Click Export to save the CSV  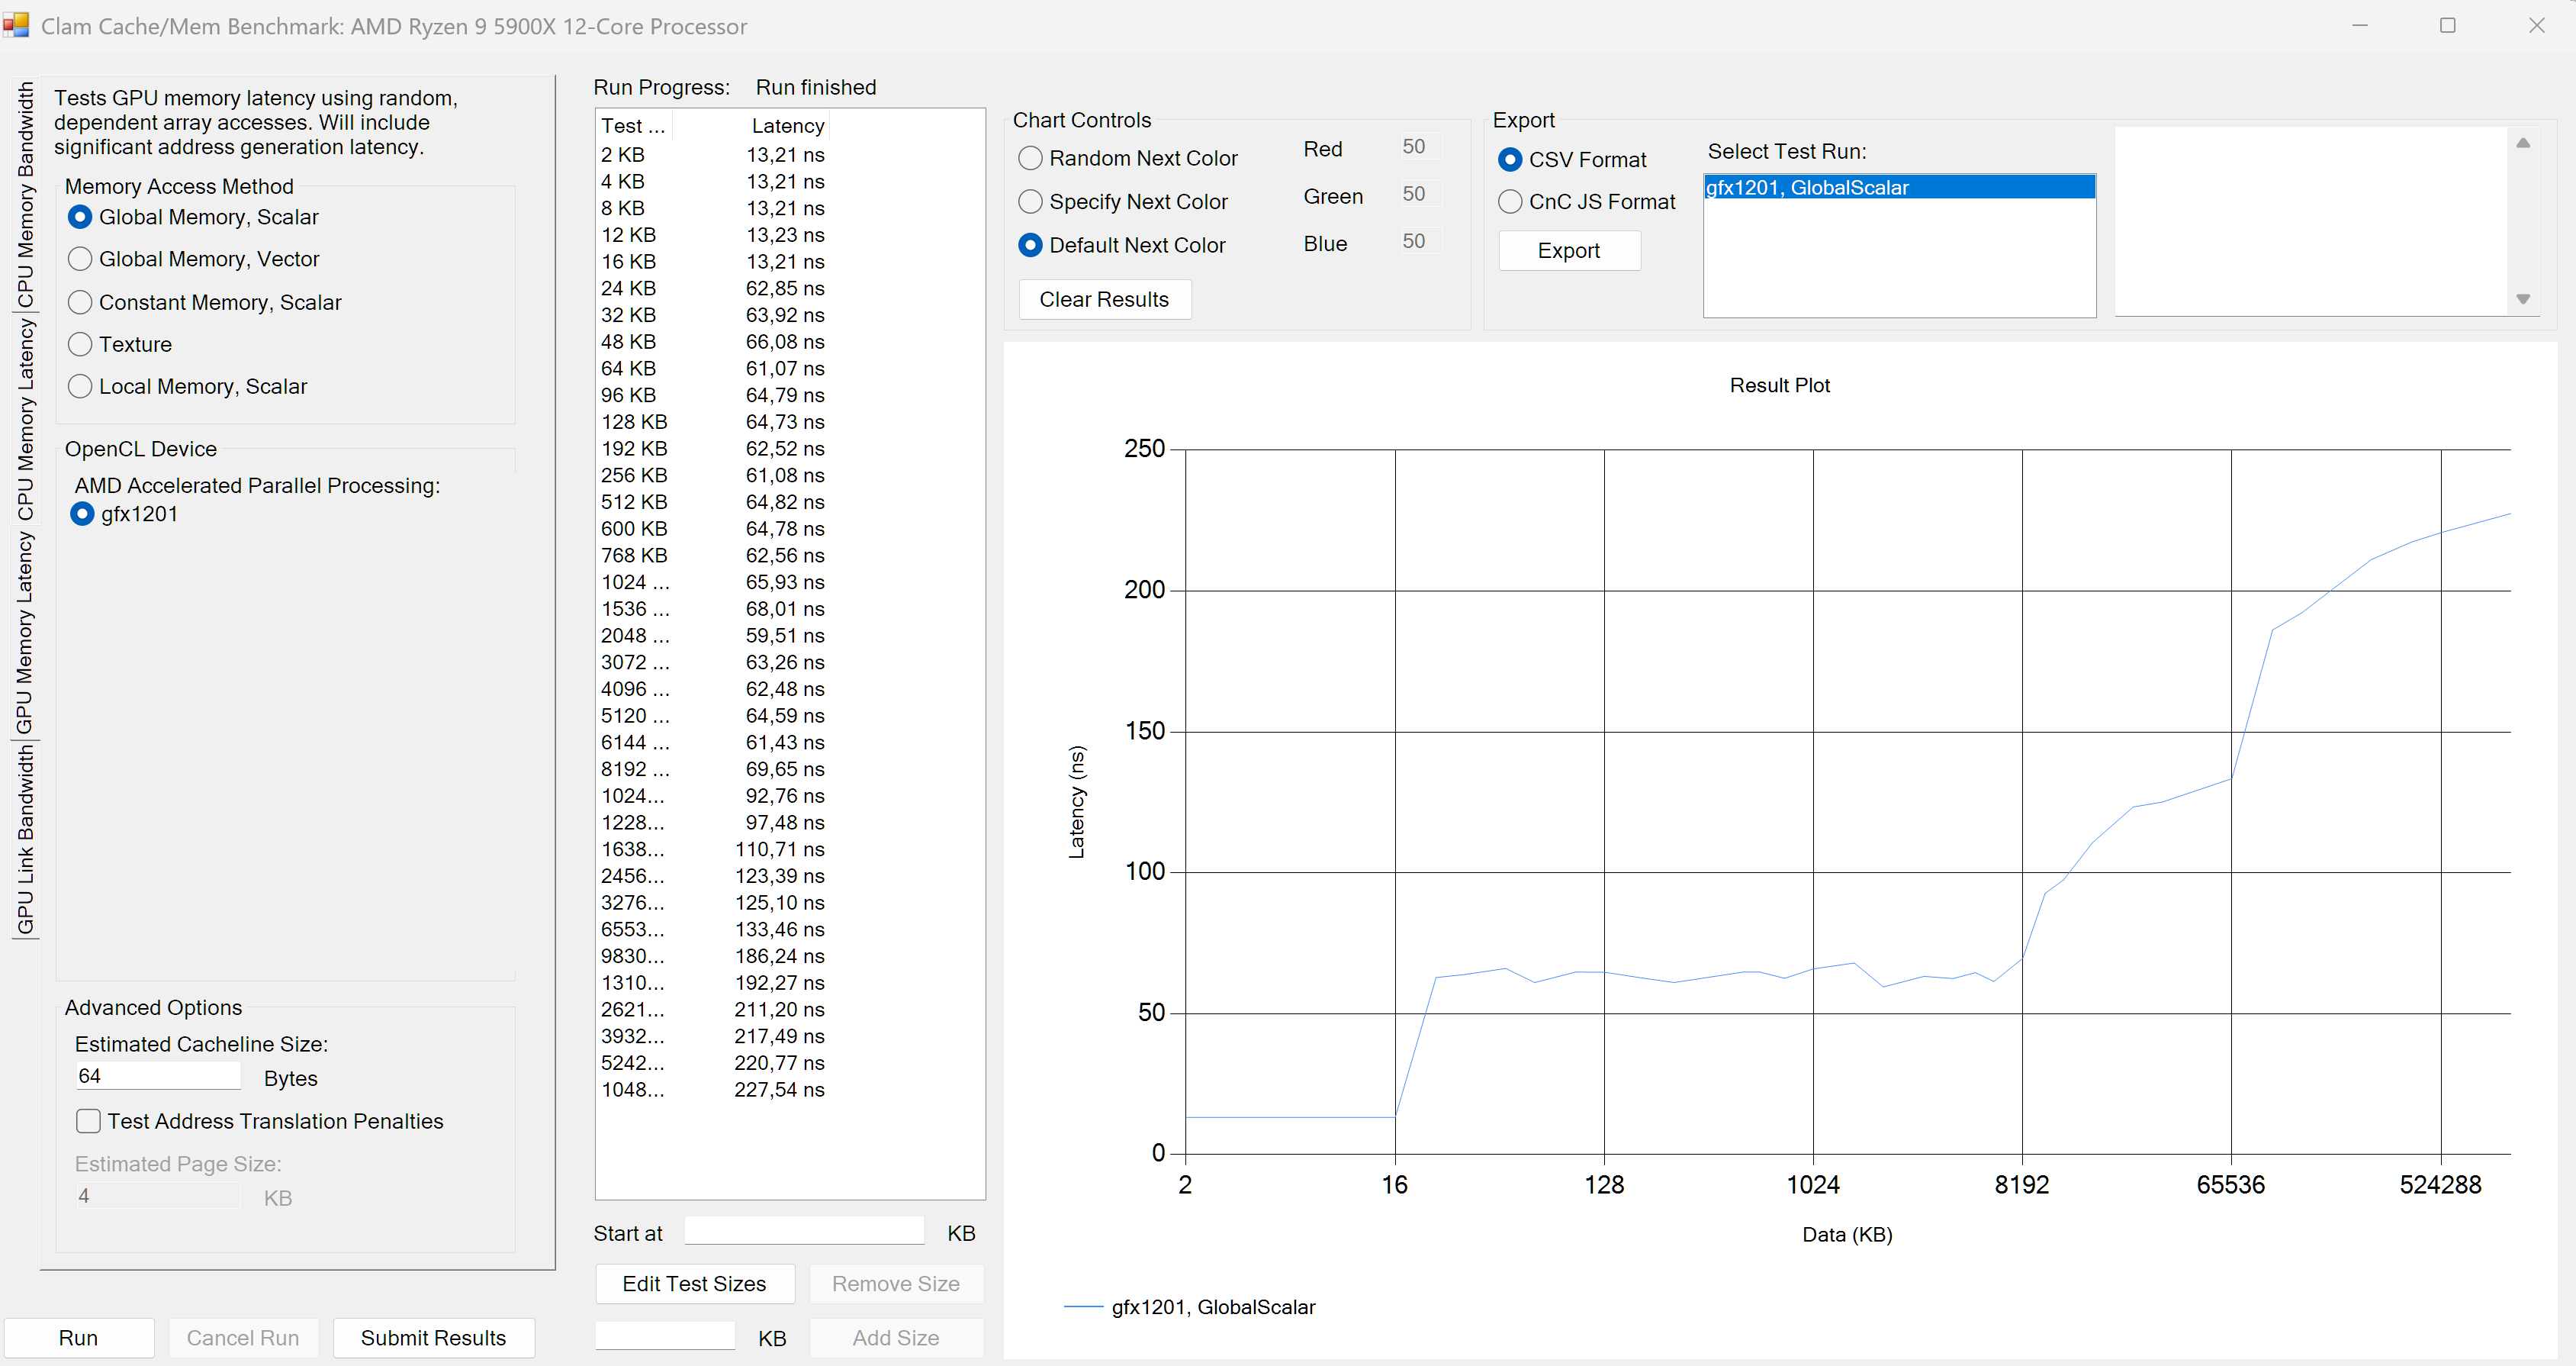pyautogui.click(x=1568, y=250)
